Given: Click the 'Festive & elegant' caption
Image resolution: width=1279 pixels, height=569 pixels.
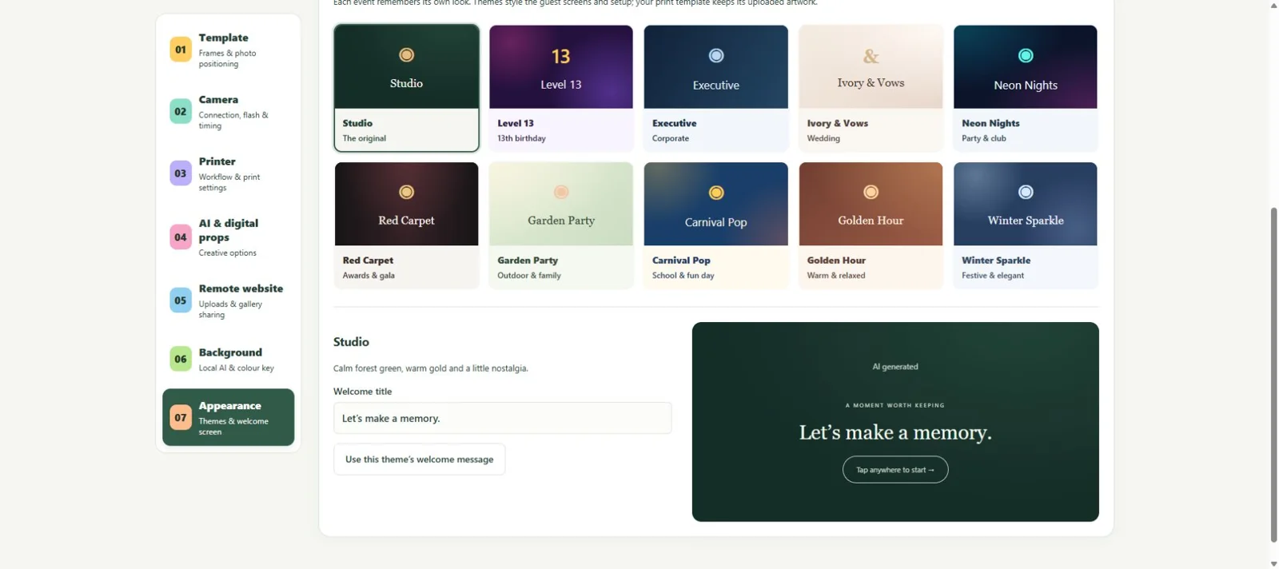Looking at the screenshot, I should click(x=993, y=276).
